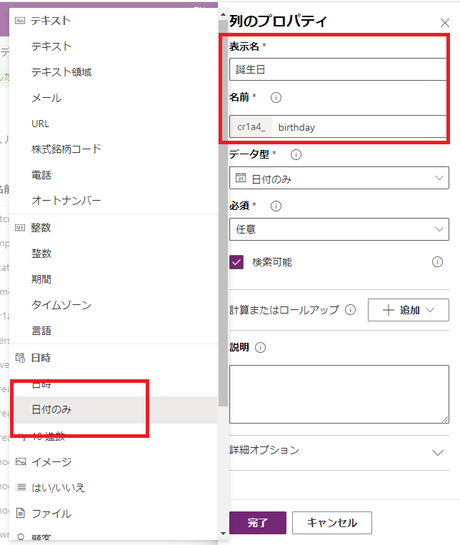This screenshot has width=460, height=545.
Task: Select 日付のみ data type
Action: click(x=113, y=410)
